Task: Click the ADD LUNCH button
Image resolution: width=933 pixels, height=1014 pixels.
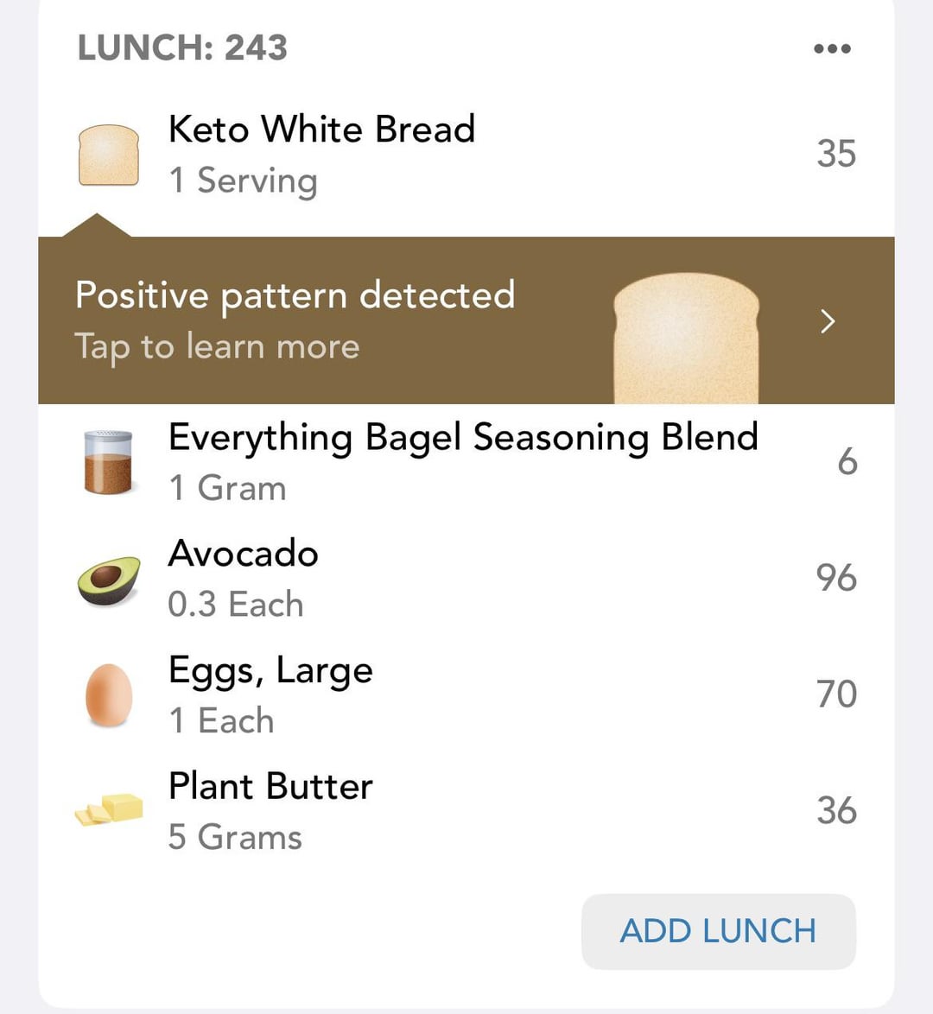Action: tap(718, 931)
